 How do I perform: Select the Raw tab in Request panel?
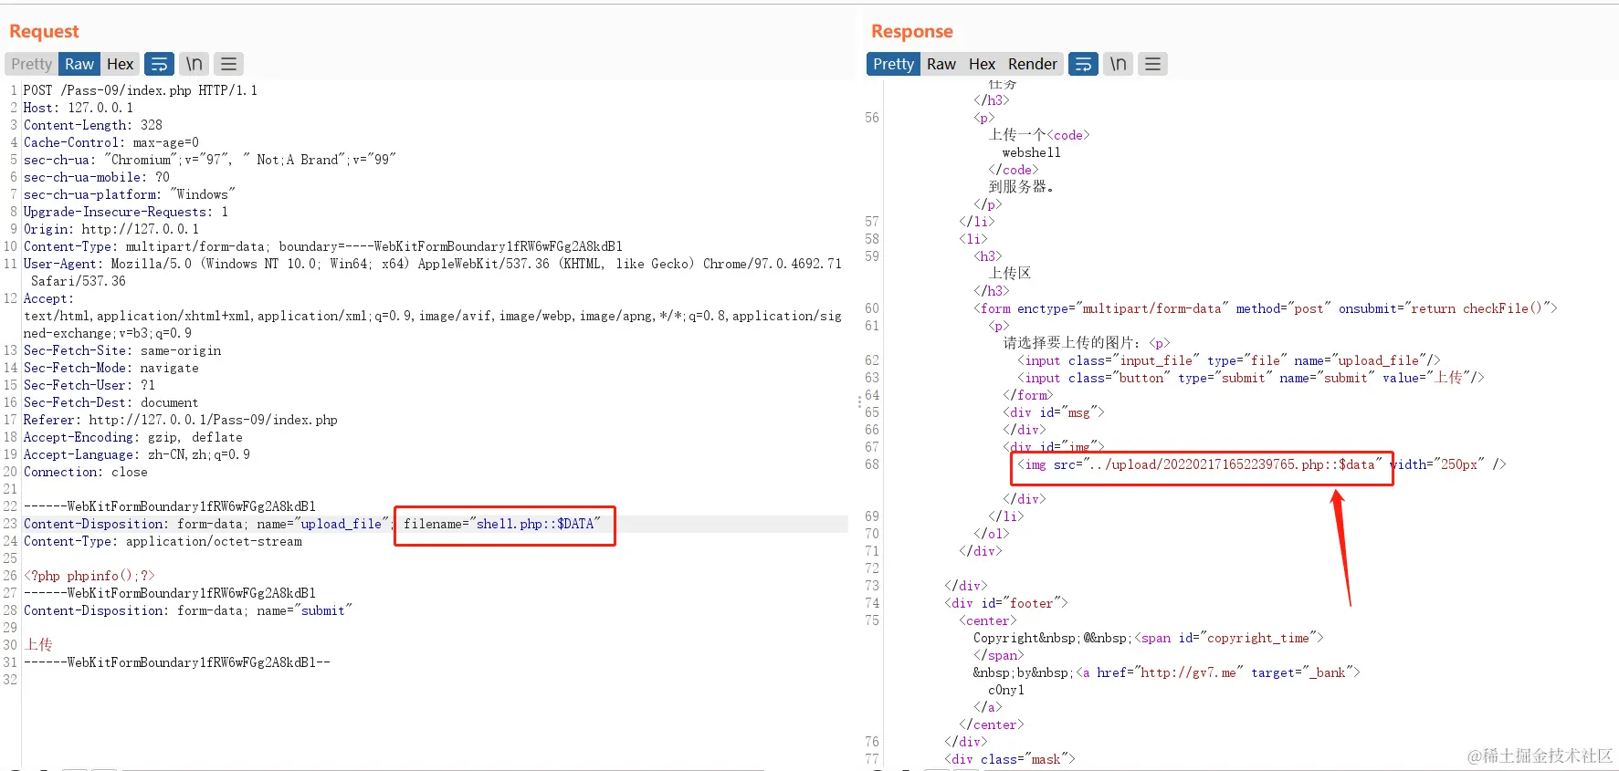tap(79, 64)
